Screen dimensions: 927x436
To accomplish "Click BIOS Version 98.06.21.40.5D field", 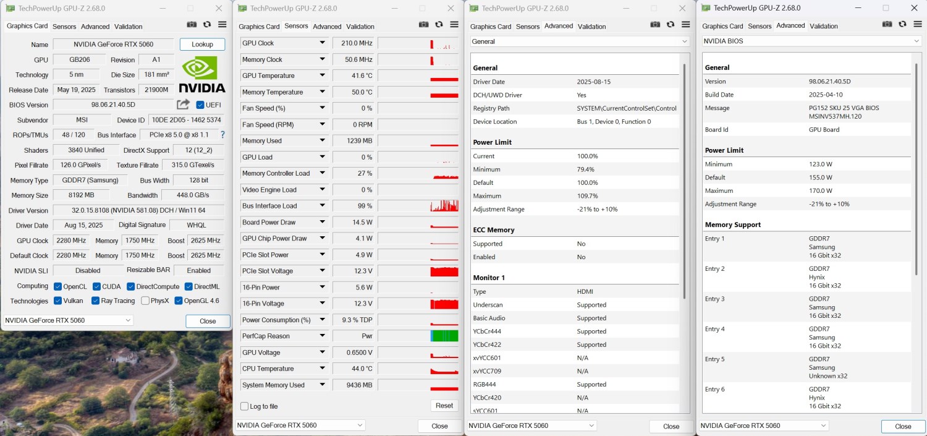I will [113, 105].
